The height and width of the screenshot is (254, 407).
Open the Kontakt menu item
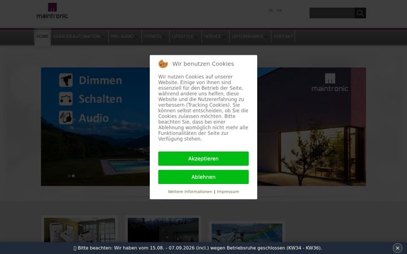coord(283,37)
